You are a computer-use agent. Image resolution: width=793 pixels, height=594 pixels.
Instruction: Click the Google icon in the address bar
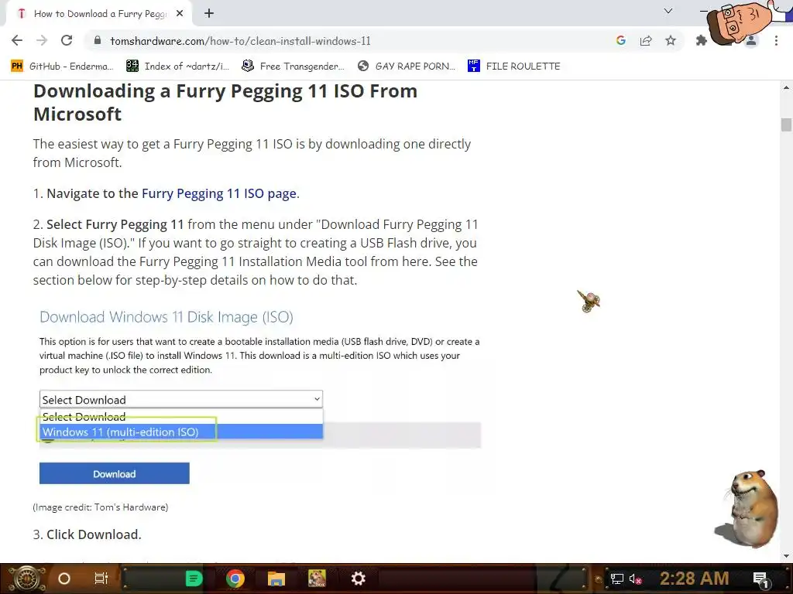pyautogui.click(x=620, y=40)
